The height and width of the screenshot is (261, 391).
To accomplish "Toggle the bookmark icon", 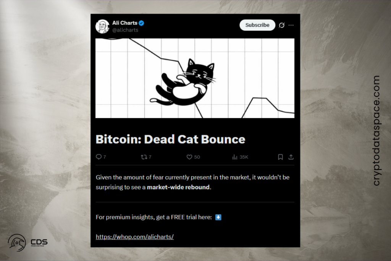I will [280, 157].
